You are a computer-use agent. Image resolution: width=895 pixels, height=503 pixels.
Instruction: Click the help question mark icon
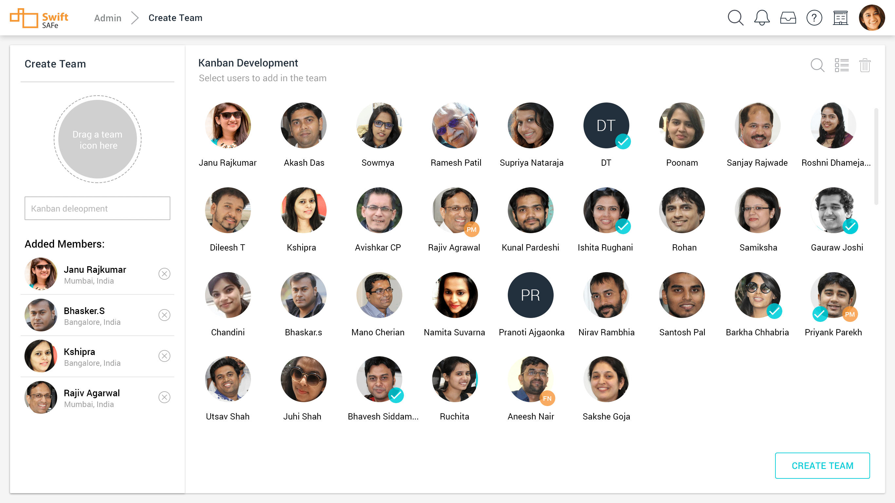[814, 18]
